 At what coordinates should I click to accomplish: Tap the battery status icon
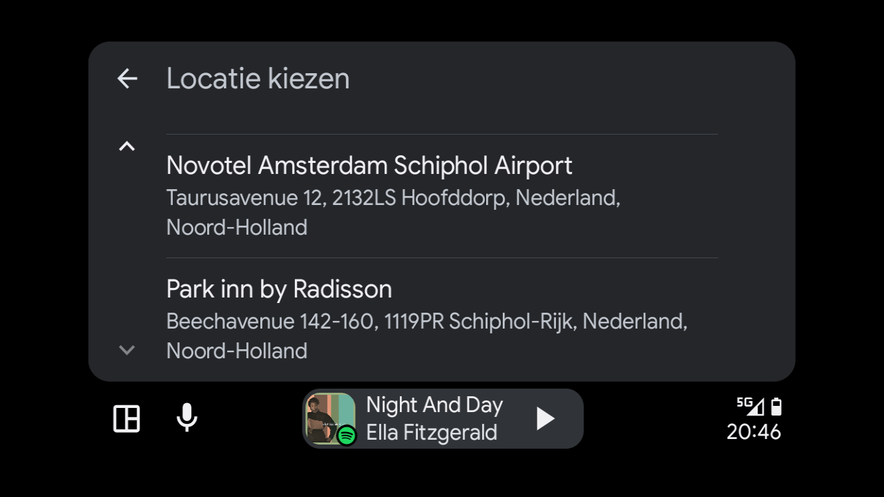pyautogui.click(x=776, y=406)
